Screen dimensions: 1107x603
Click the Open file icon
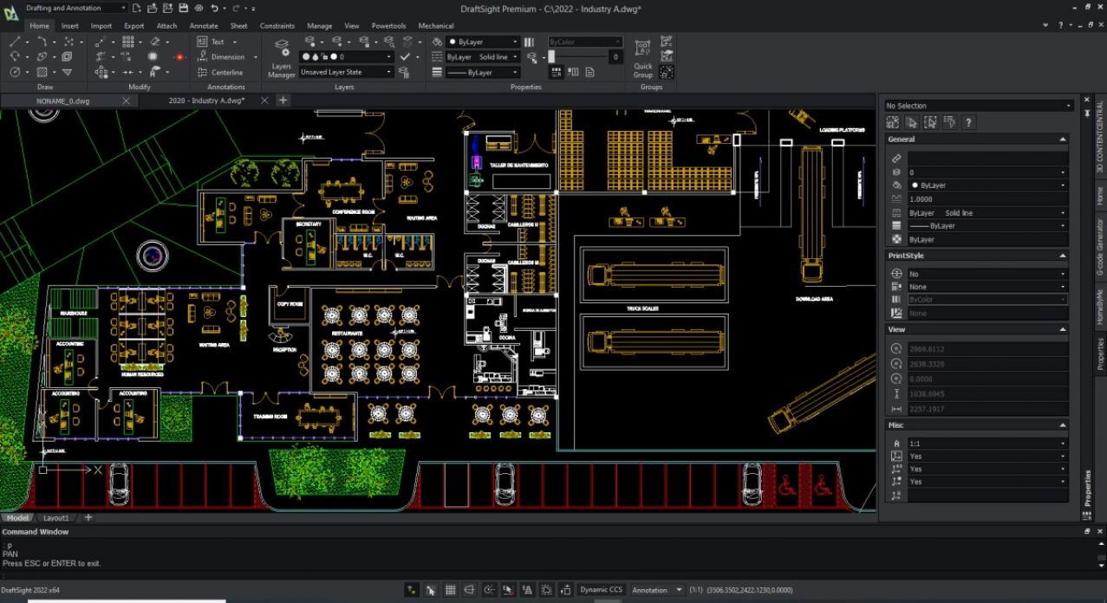[x=153, y=8]
